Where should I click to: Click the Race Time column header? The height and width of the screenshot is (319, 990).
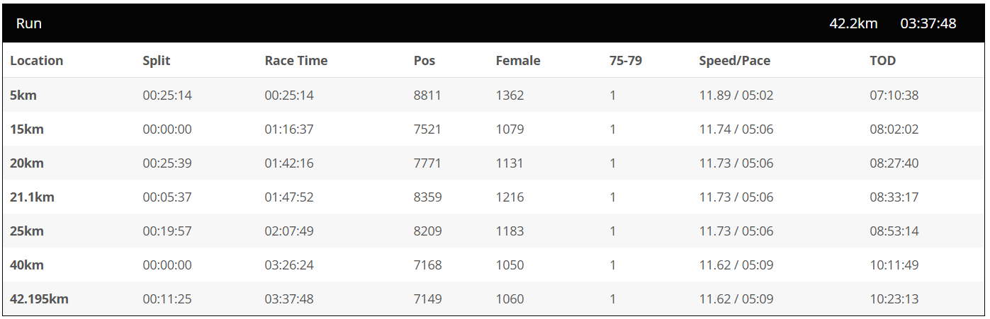pyautogui.click(x=296, y=61)
